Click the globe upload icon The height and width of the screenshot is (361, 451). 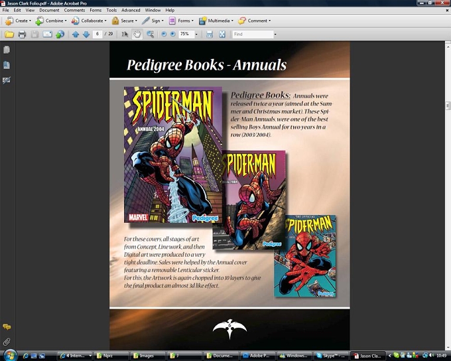coord(60,35)
